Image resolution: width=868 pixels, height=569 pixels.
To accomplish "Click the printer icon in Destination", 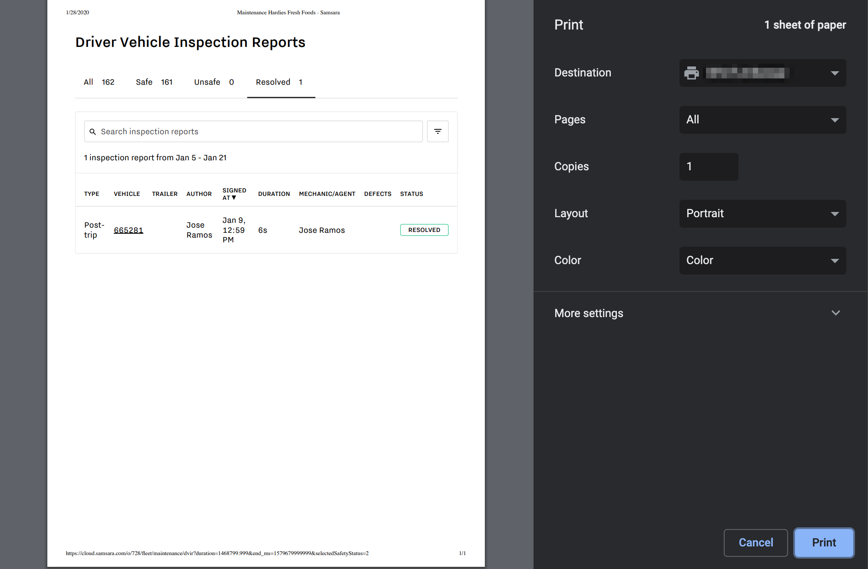I will [x=692, y=73].
